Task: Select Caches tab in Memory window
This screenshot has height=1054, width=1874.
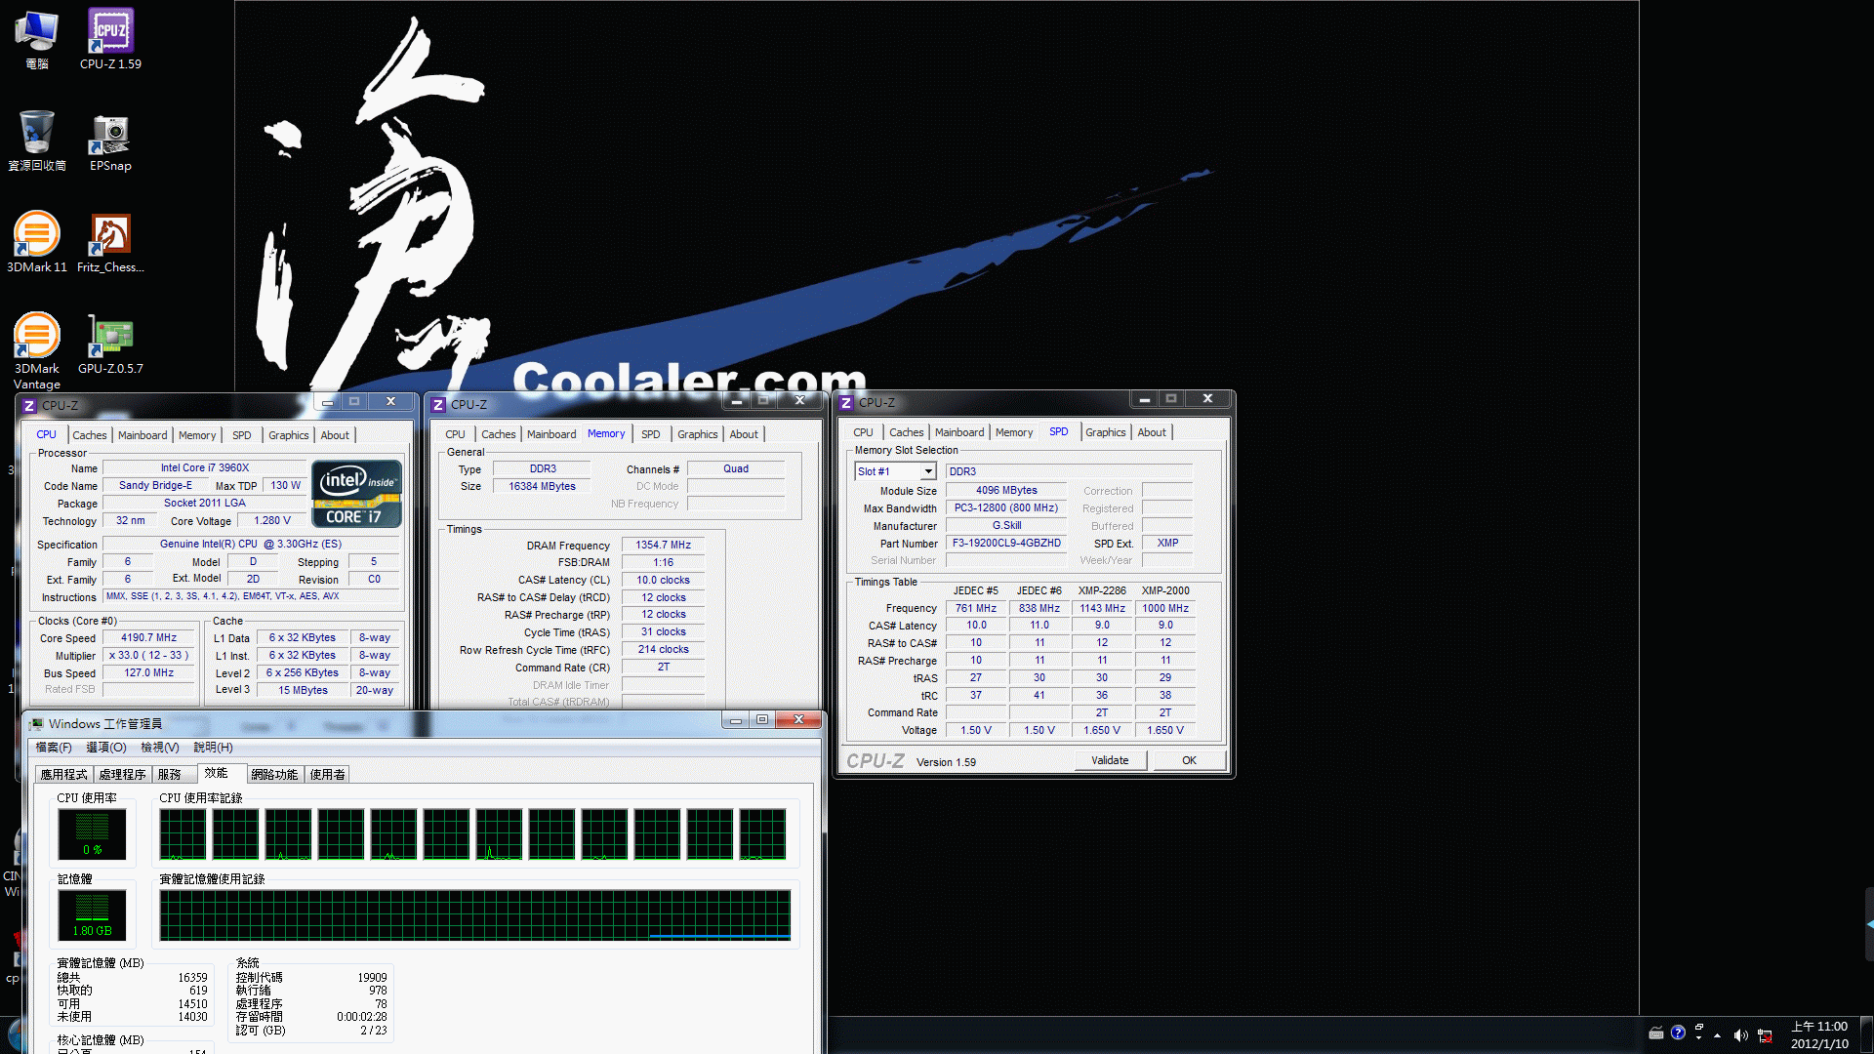Action: 499,434
